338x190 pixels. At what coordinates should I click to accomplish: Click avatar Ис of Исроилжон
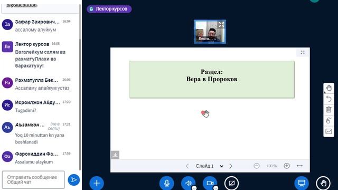pyautogui.click(x=7, y=105)
